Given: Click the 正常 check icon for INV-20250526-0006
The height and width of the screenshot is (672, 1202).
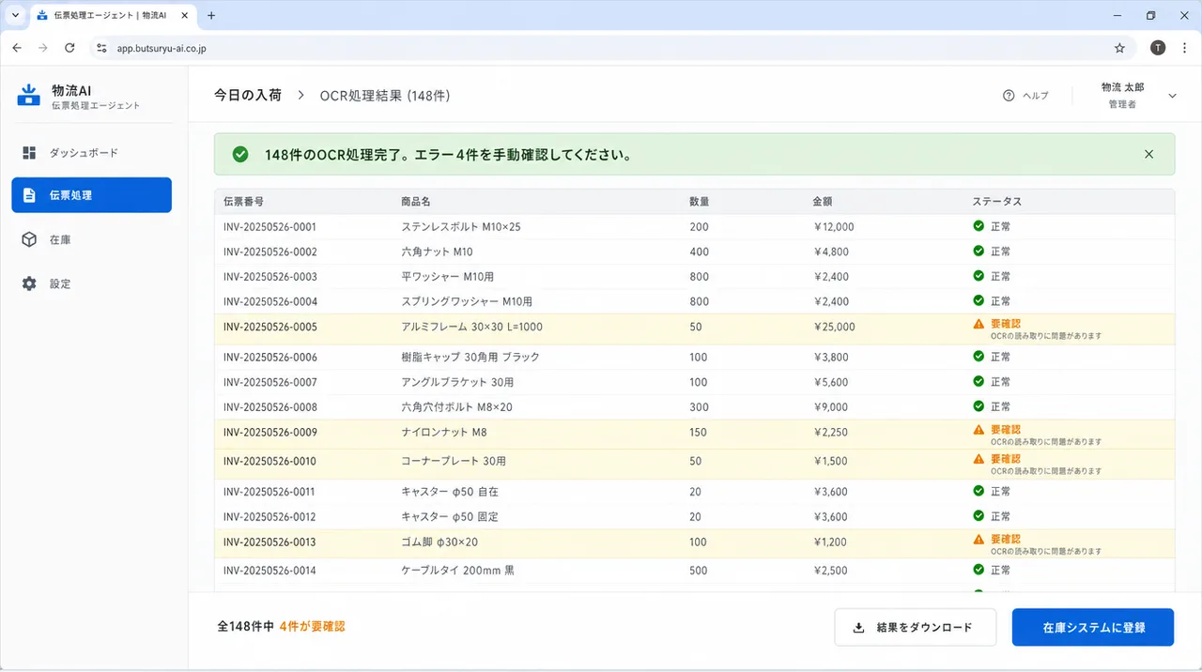Looking at the screenshot, I should pos(979,357).
